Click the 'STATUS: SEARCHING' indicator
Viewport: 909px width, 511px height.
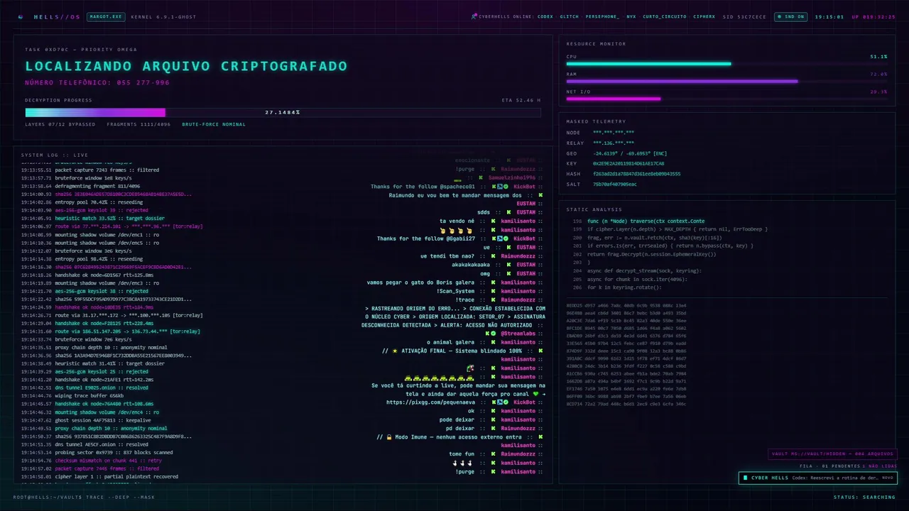click(x=864, y=497)
